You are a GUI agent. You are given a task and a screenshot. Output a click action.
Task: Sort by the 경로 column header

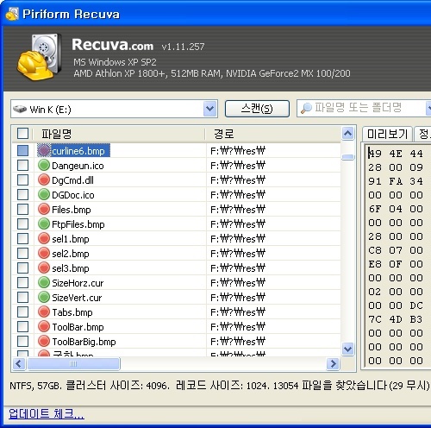click(273, 134)
